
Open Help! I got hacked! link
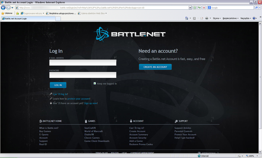[185, 138]
